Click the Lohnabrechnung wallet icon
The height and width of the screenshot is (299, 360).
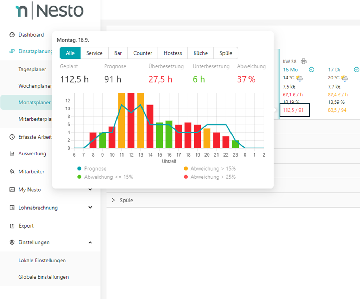[12, 208]
